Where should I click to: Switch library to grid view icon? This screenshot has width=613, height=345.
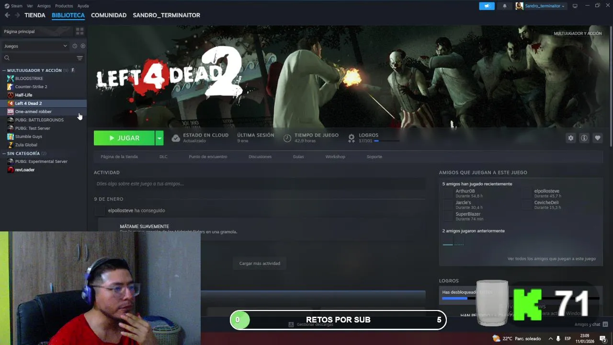pos(79,31)
